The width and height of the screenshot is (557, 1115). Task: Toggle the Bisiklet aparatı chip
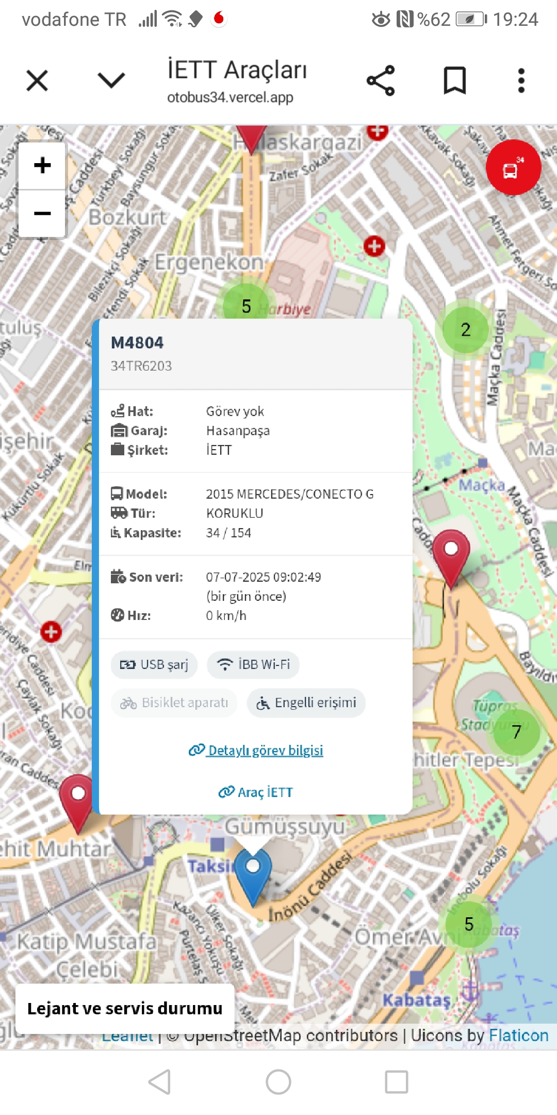[174, 703]
